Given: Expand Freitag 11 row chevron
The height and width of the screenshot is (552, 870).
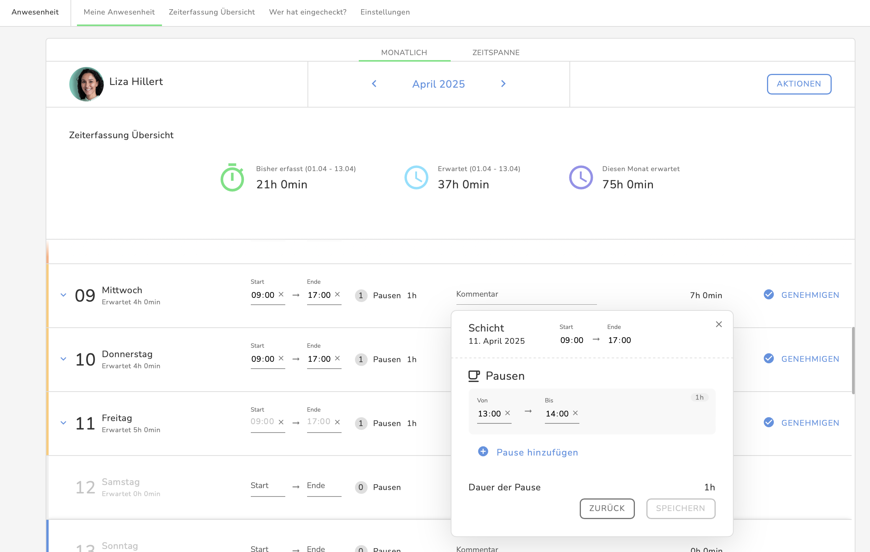Looking at the screenshot, I should (x=64, y=423).
